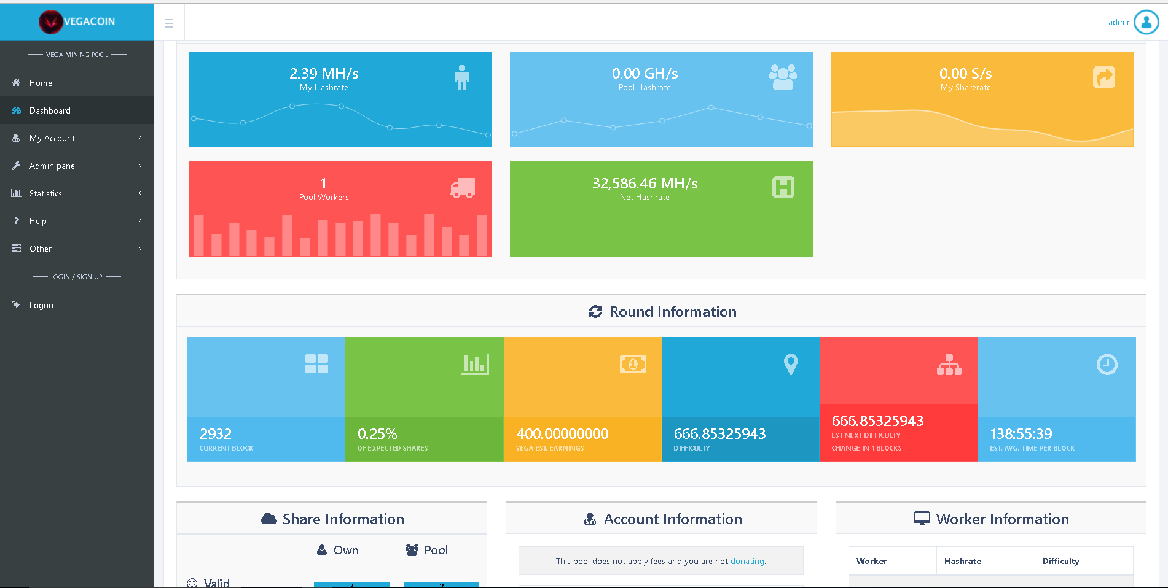1168x588 pixels.
Task: Click the bar chart icon on Expected Shares tile
Action: click(476, 364)
